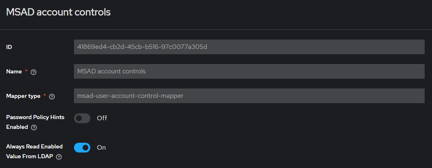
Task: Show help for Always Read Enabled Value From LDAP
Action: [59, 157]
